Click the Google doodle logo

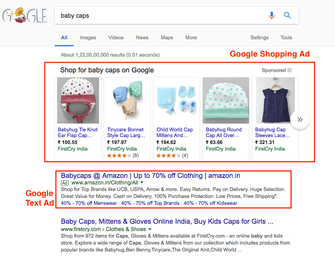click(25, 15)
